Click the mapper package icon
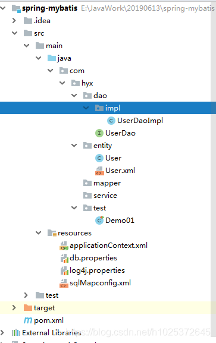The width and height of the screenshot is (216, 343). click(x=87, y=183)
